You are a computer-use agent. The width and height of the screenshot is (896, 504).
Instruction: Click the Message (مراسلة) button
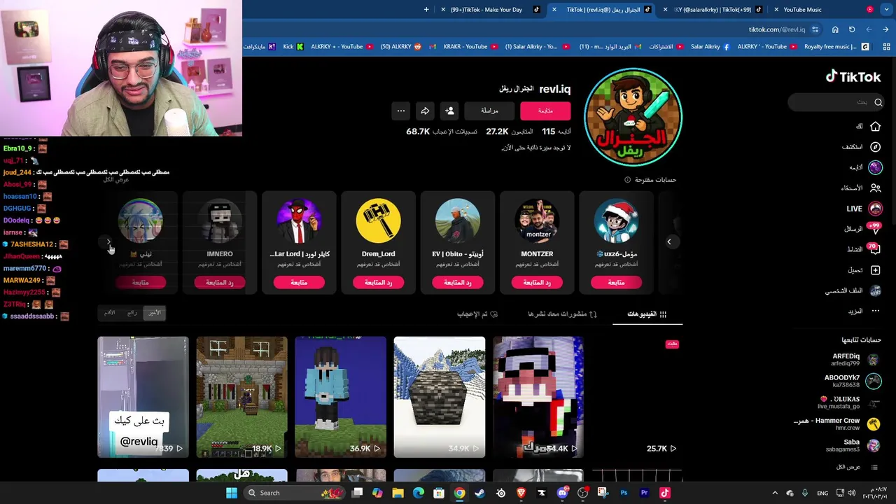489,111
